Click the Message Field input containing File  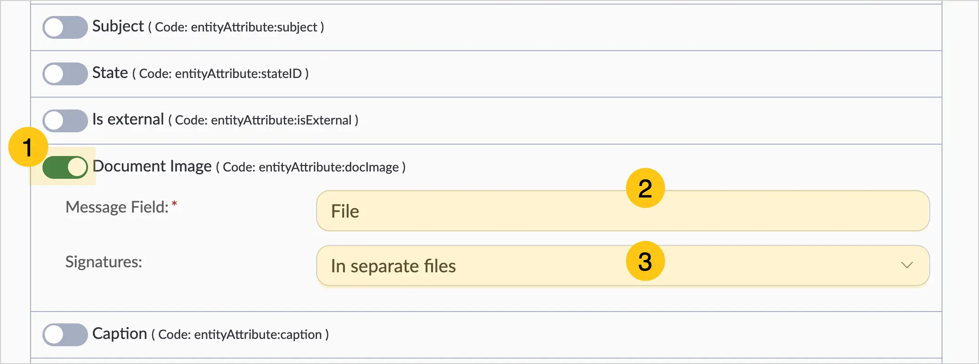pos(623,211)
